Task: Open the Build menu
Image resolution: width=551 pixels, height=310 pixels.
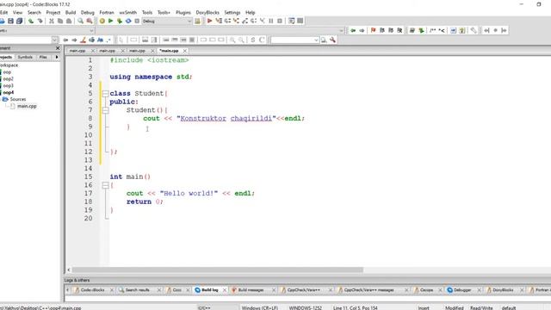Action: point(71,12)
